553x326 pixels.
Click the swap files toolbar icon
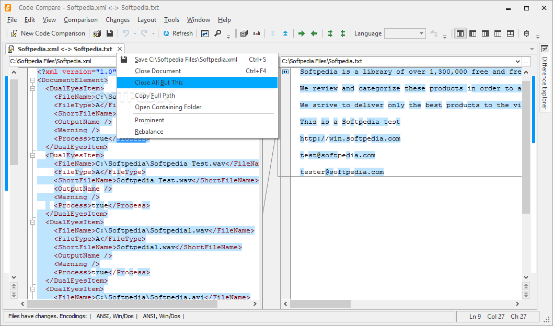205,33
